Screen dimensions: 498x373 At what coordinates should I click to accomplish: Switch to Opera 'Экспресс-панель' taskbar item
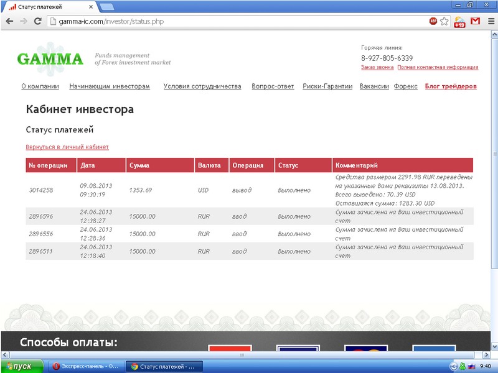tap(87, 366)
